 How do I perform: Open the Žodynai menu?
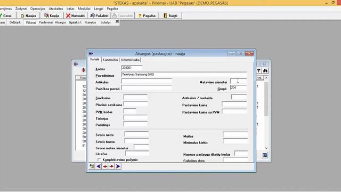pos(21,9)
